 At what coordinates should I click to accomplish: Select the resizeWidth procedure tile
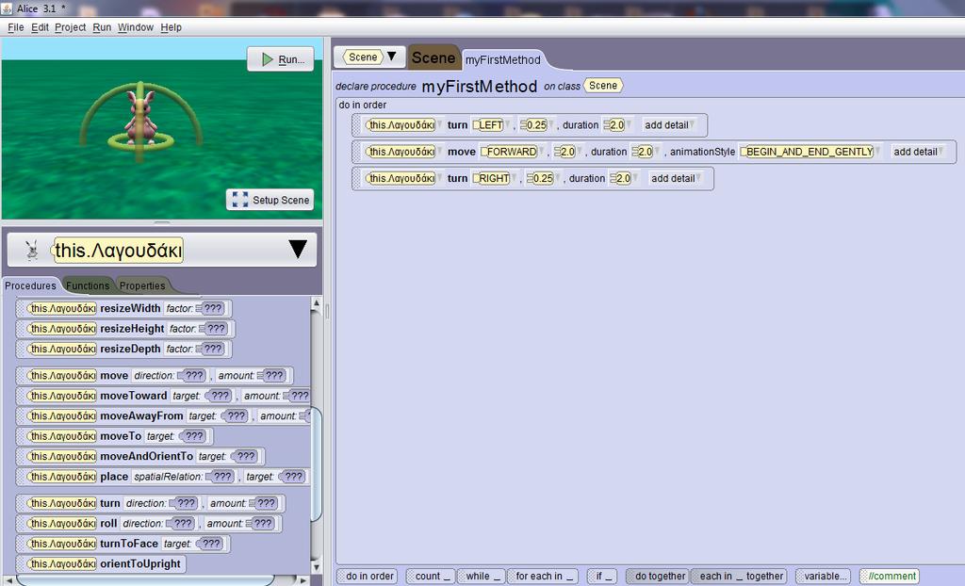[x=124, y=308]
